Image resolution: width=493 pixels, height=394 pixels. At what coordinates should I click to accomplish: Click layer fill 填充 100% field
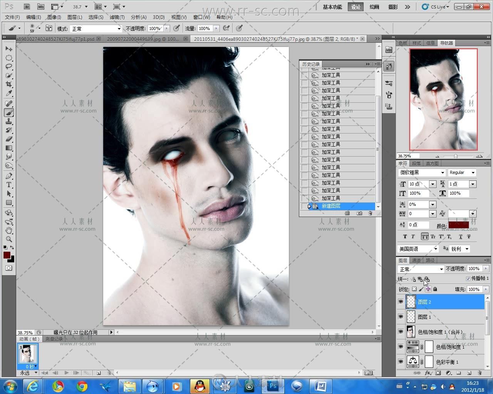tap(475, 289)
